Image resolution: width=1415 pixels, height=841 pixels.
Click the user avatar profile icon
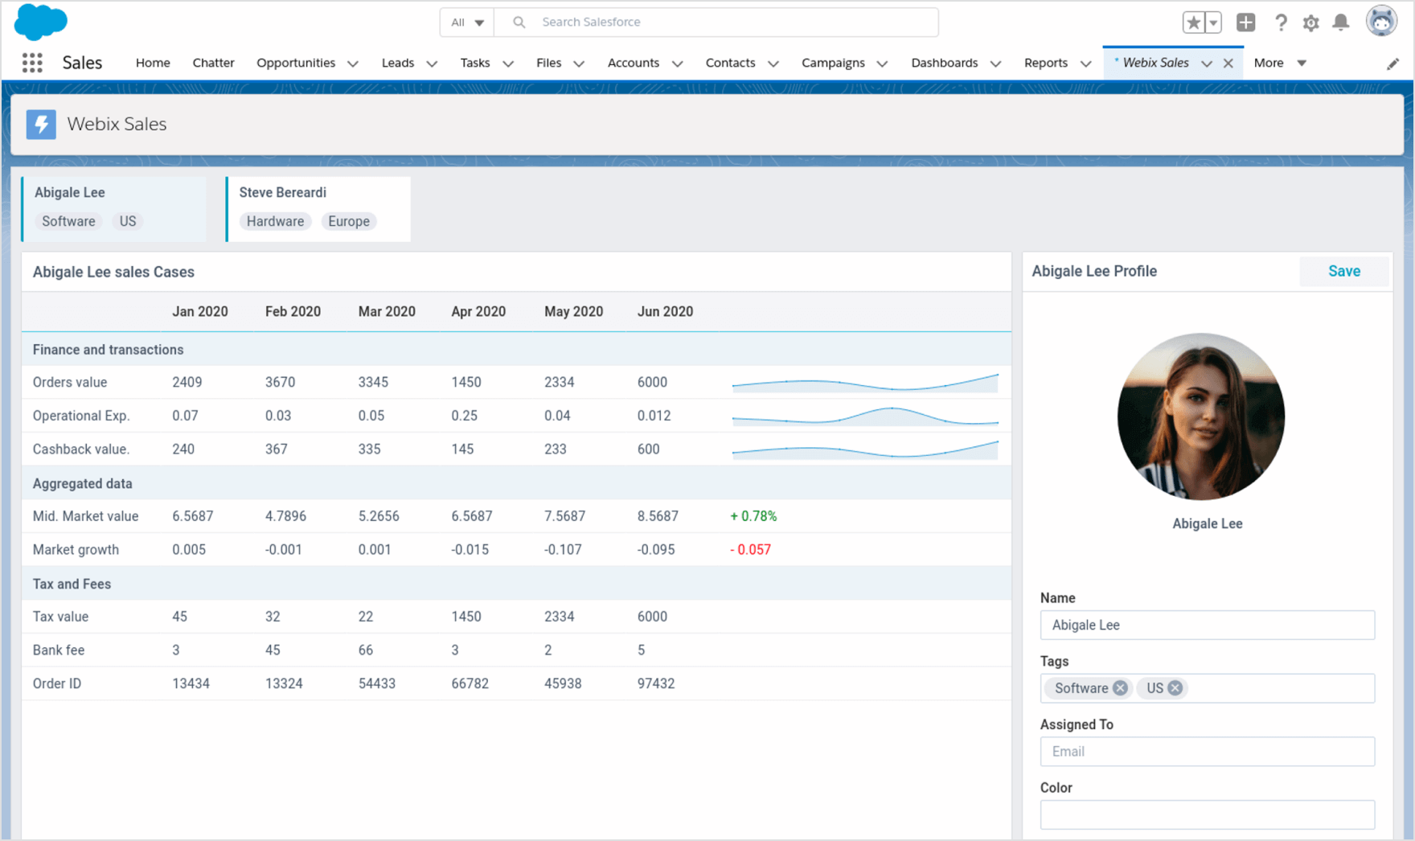point(1381,22)
